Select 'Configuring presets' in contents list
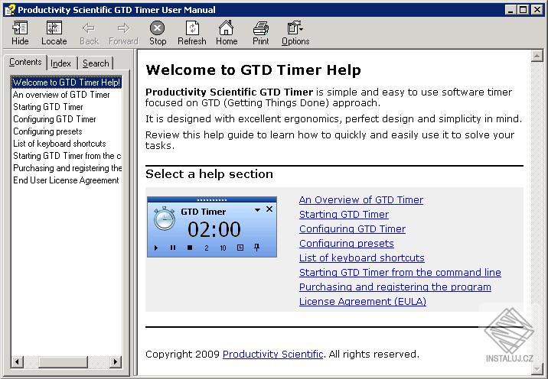 click(x=48, y=131)
